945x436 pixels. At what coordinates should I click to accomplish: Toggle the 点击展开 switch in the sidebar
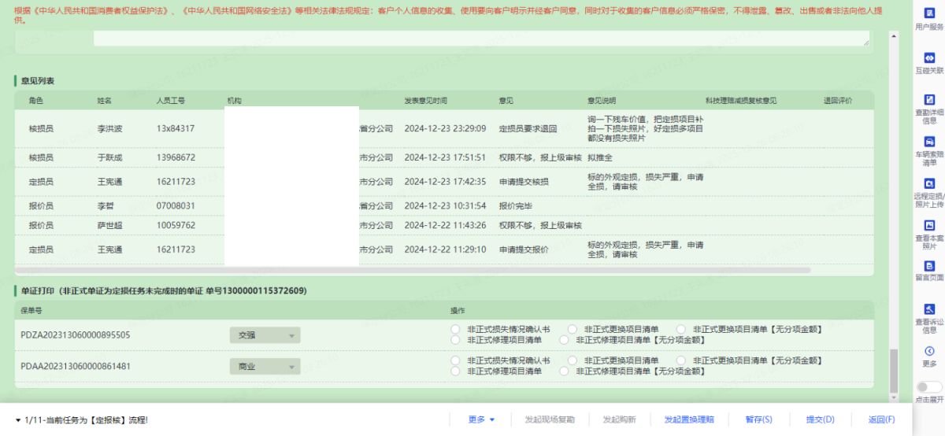tap(929, 387)
